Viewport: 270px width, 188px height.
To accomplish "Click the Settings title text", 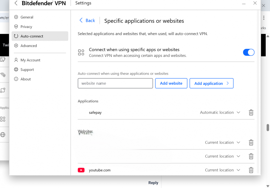I will 83,3.
